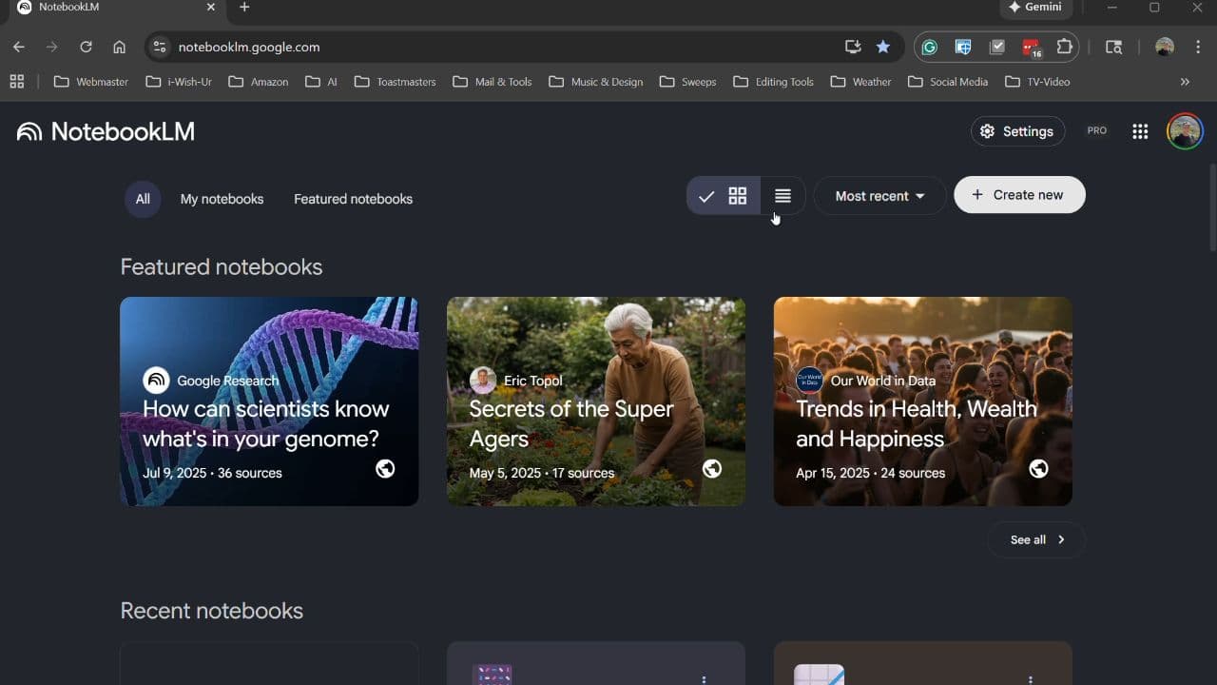Open the Google apps launcher grid
The height and width of the screenshot is (685, 1217).
(x=1140, y=131)
